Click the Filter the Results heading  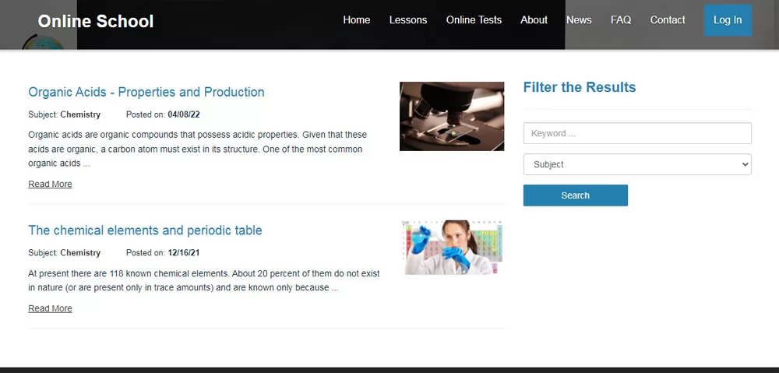coord(580,87)
